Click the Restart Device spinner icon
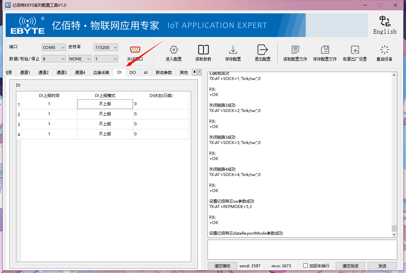 384,50
